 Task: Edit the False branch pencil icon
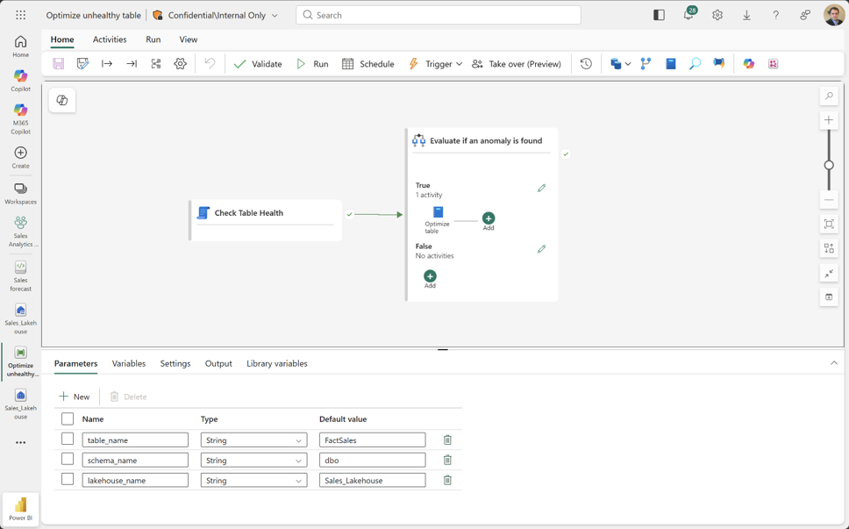coord(541,249)
